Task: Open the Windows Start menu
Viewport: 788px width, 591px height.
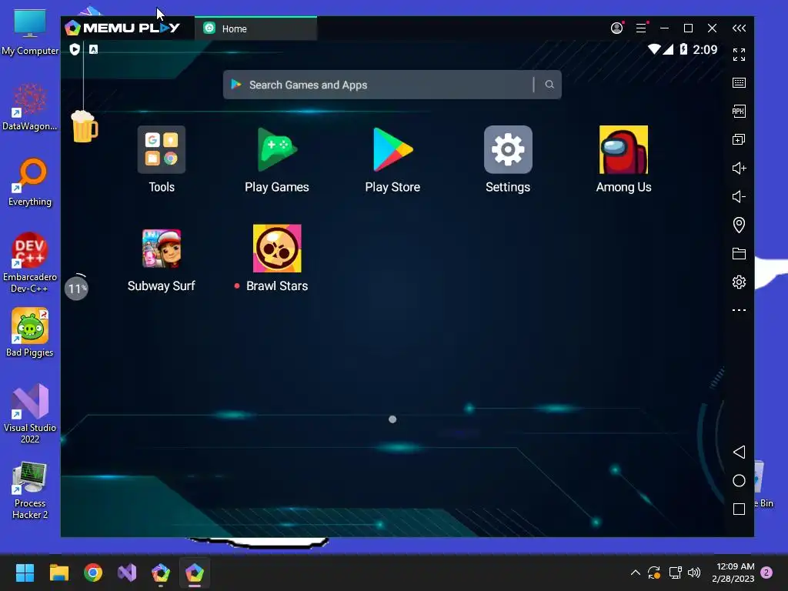Action: click(x=25, y=573)
